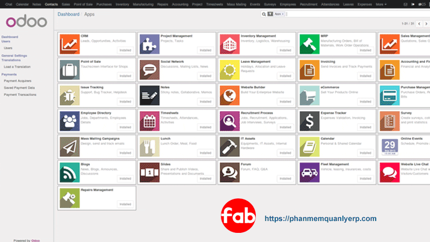Click the Point of Sale bag icon
This screenshot has height=242, width=430.
pyautogui.click(x=70, y=70)
